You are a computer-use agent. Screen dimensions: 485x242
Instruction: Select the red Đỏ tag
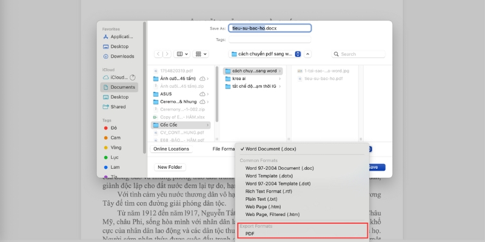click(x=114, y=128)
